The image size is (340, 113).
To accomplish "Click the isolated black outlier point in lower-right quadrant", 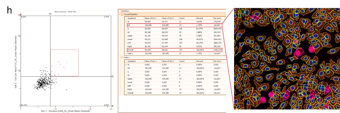I will tap(67, 90).
